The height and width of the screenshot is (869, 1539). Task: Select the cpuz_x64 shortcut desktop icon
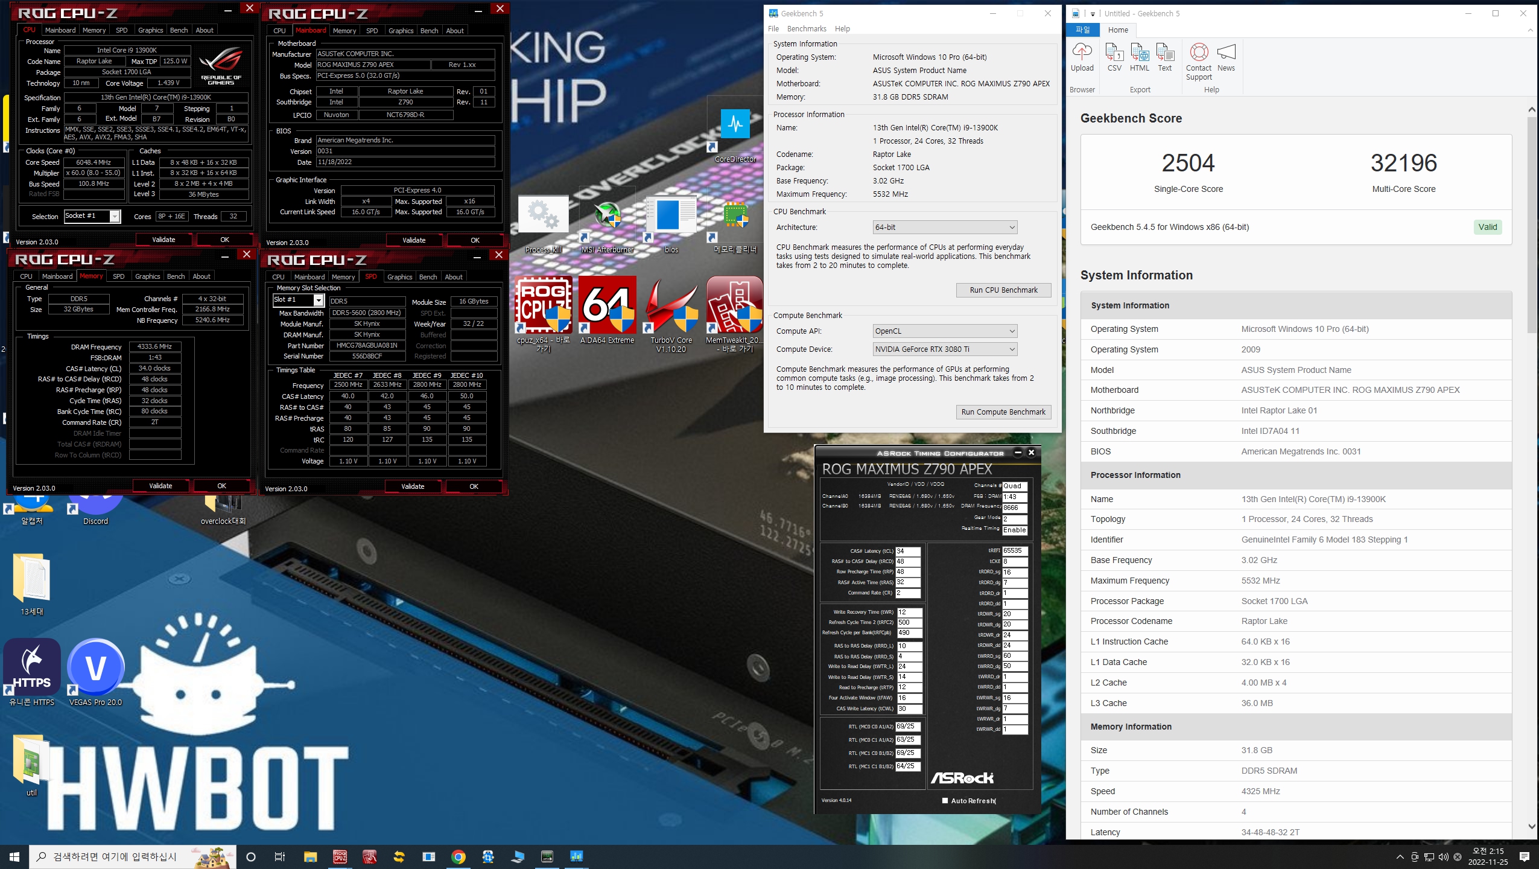(543, 315)
